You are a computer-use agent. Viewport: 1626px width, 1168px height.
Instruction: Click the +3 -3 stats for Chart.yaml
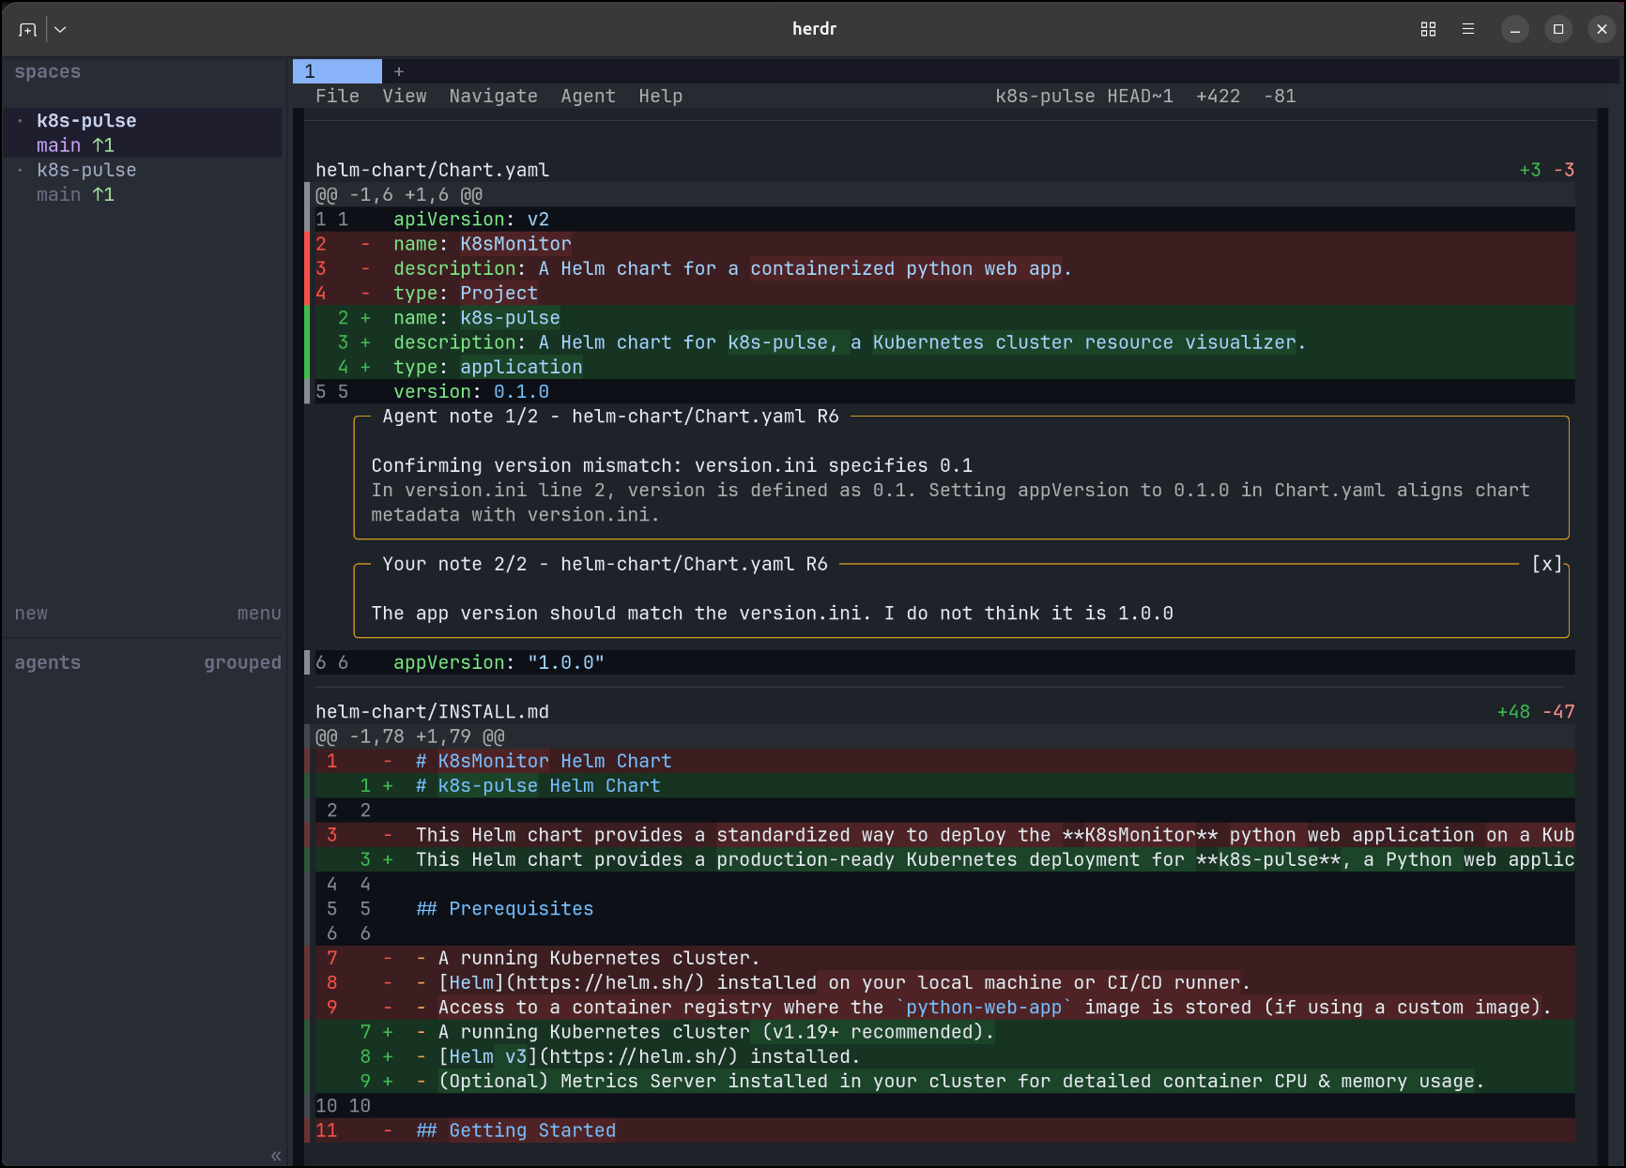1547,170
